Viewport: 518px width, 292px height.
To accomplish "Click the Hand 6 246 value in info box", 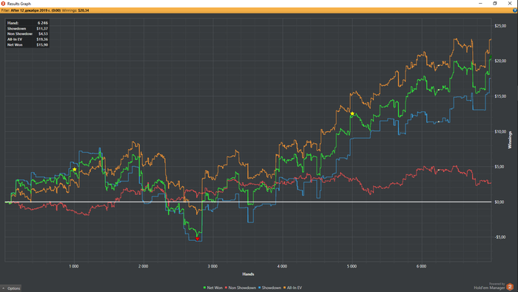I will coord(43,23).
